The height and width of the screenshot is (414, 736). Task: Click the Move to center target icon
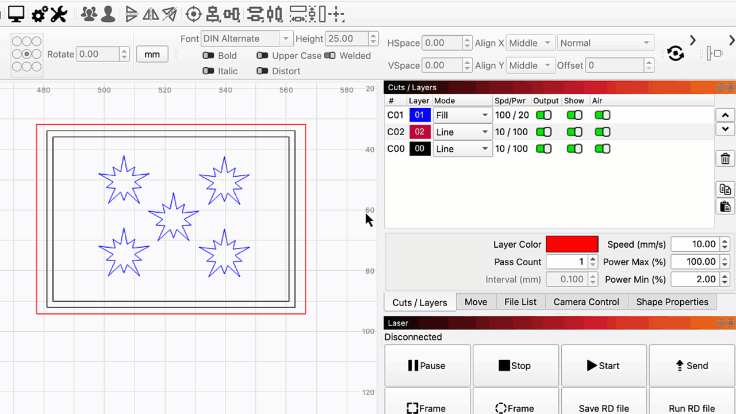pyautogui.click(x=194, y=14)
